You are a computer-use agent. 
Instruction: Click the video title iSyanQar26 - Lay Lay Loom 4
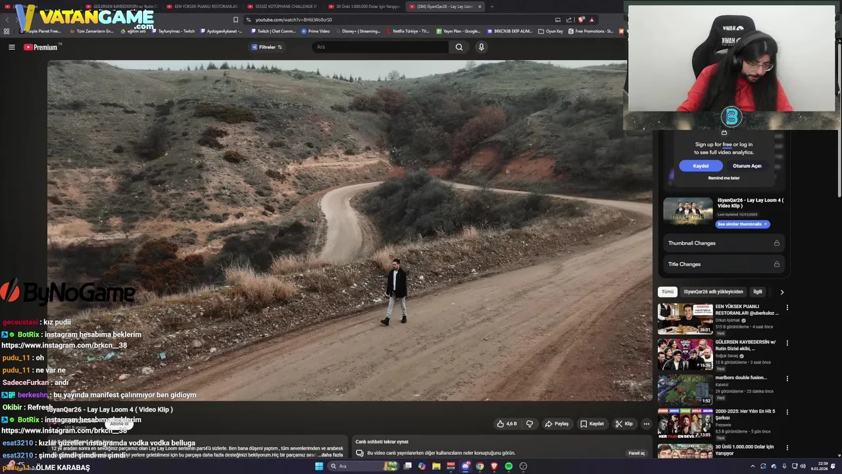tap(110, 409)
